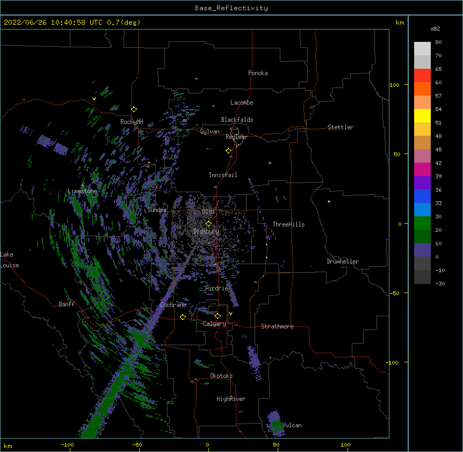Click the yellow v marker northwest of RockyMH
Image resolution: width=463 pixels, height=452 pixels.
click(x=94, y=99)
